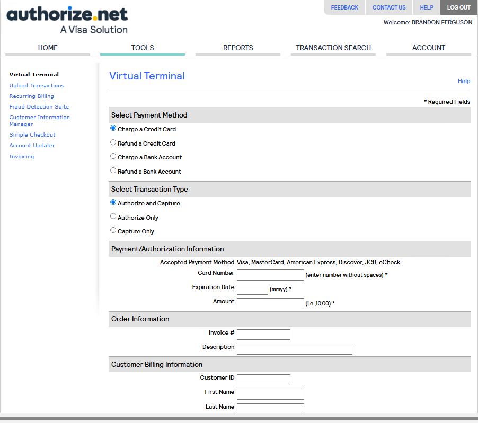This screenshot has height=423, width=478.
Task: Open Invoicing in the sidebar
Action: coord(21,157)
